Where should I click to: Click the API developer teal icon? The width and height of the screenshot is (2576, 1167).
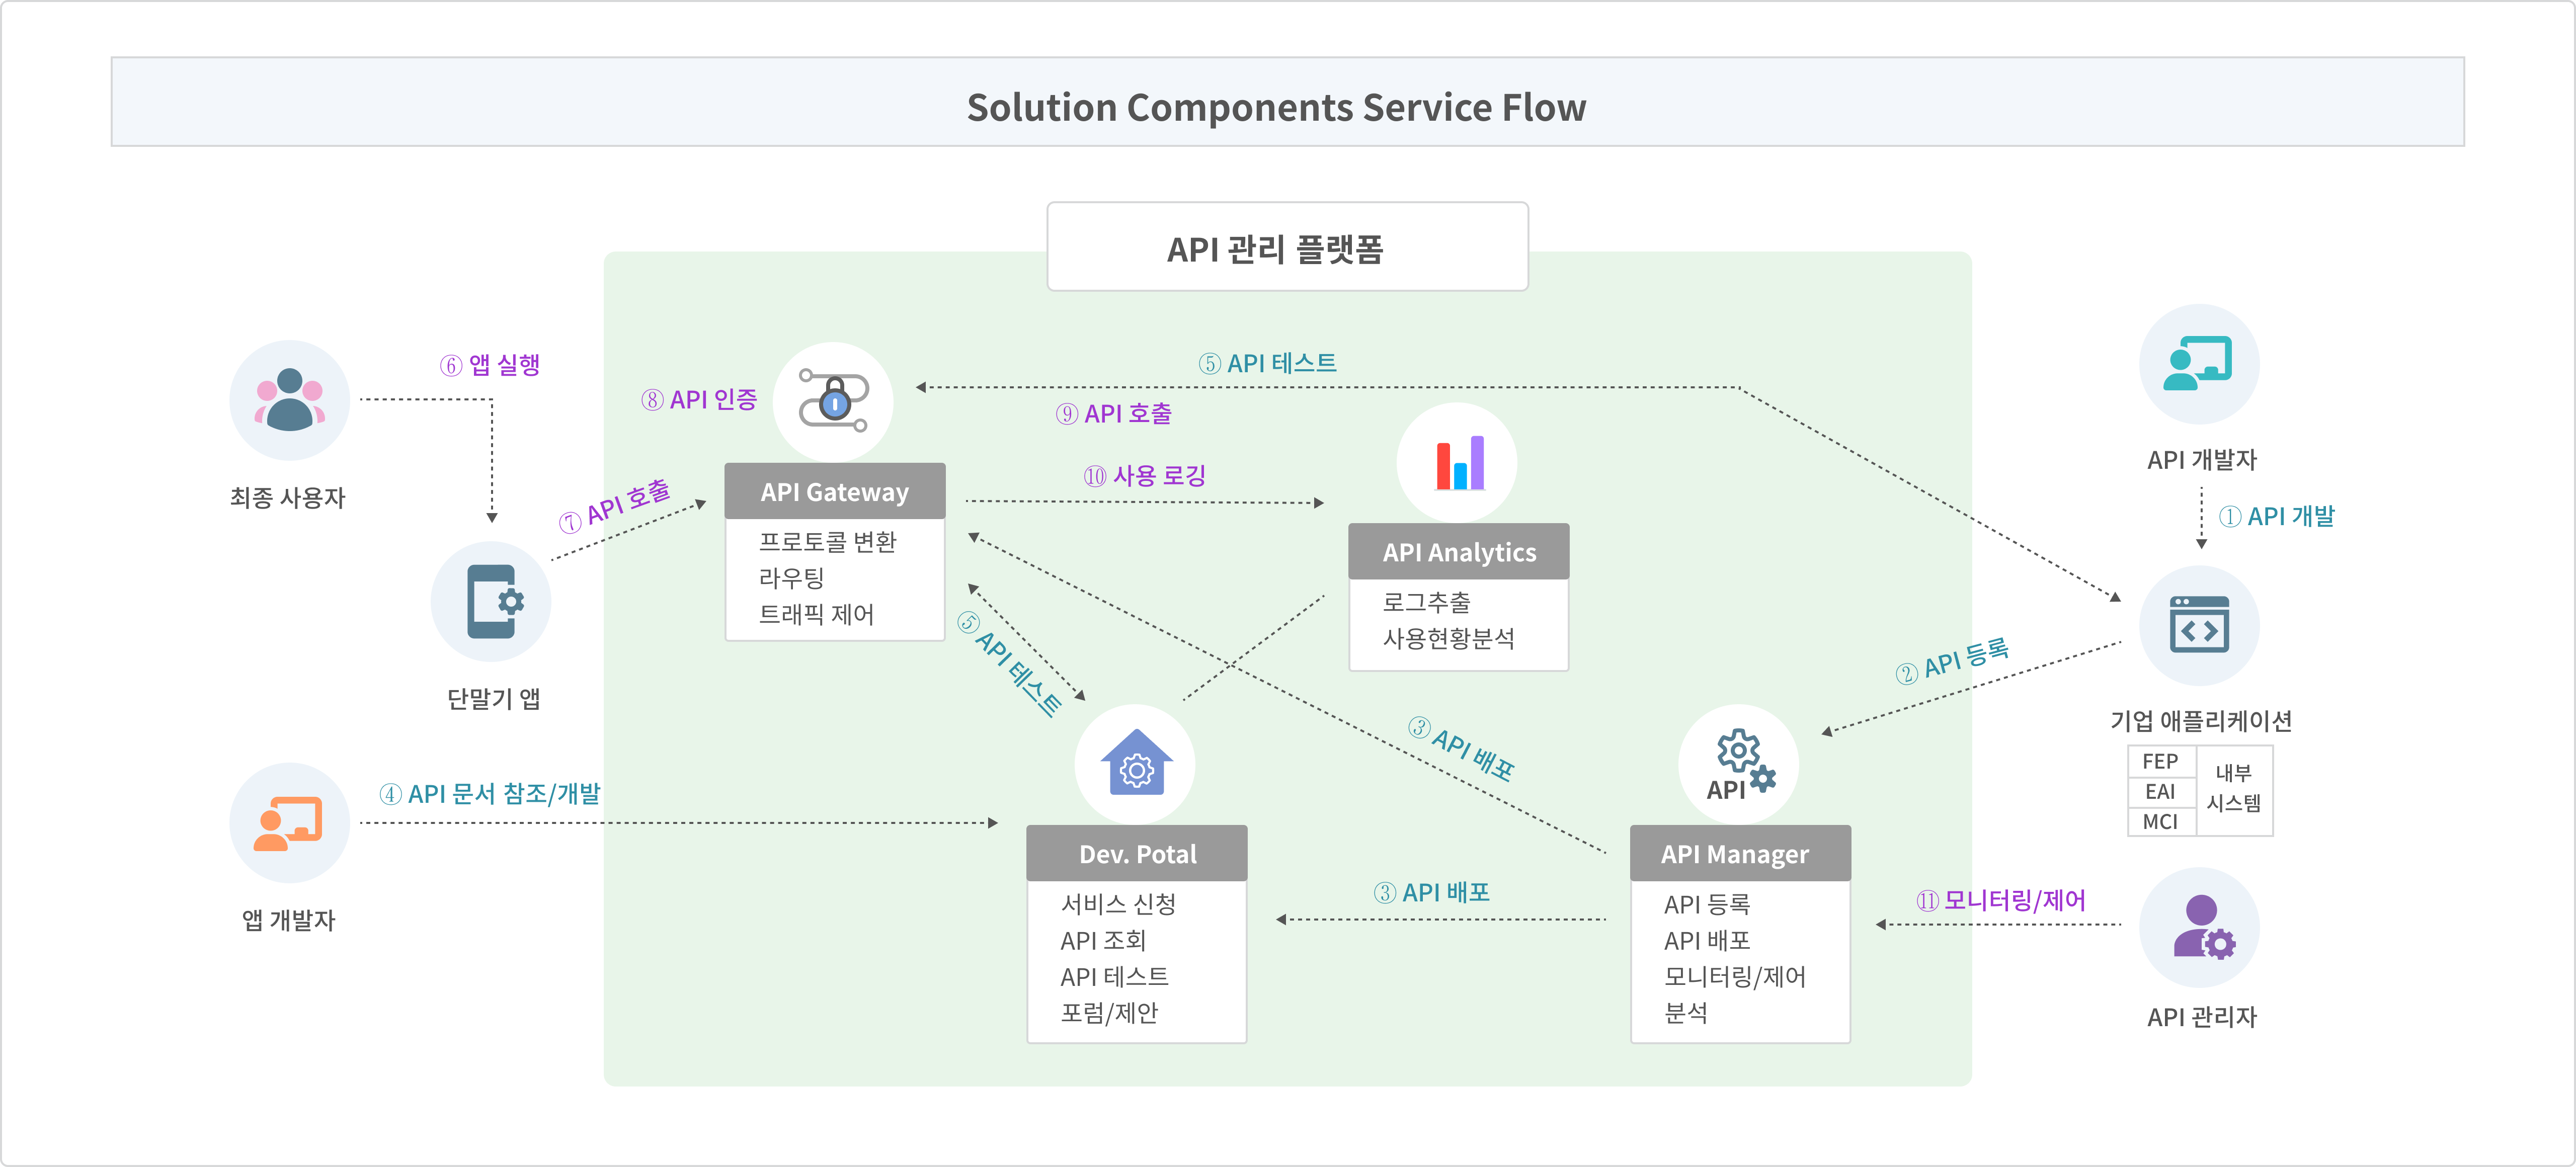pos(2198,364)
